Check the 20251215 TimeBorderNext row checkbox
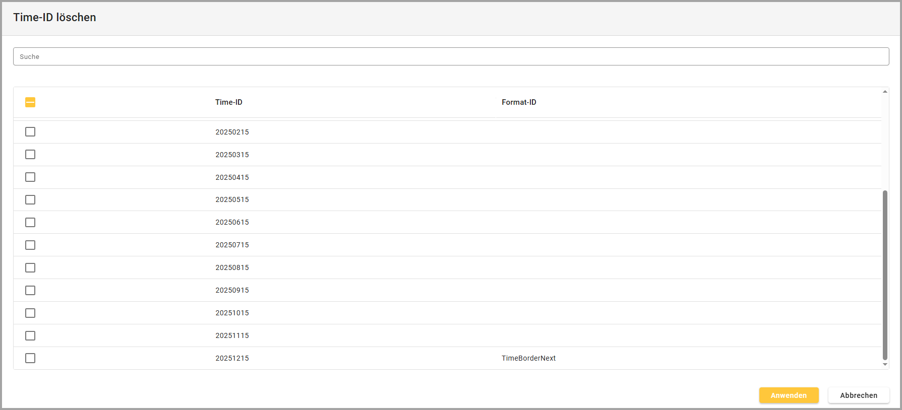This screenshot has height=410, width=902. [x=30, y=358]
